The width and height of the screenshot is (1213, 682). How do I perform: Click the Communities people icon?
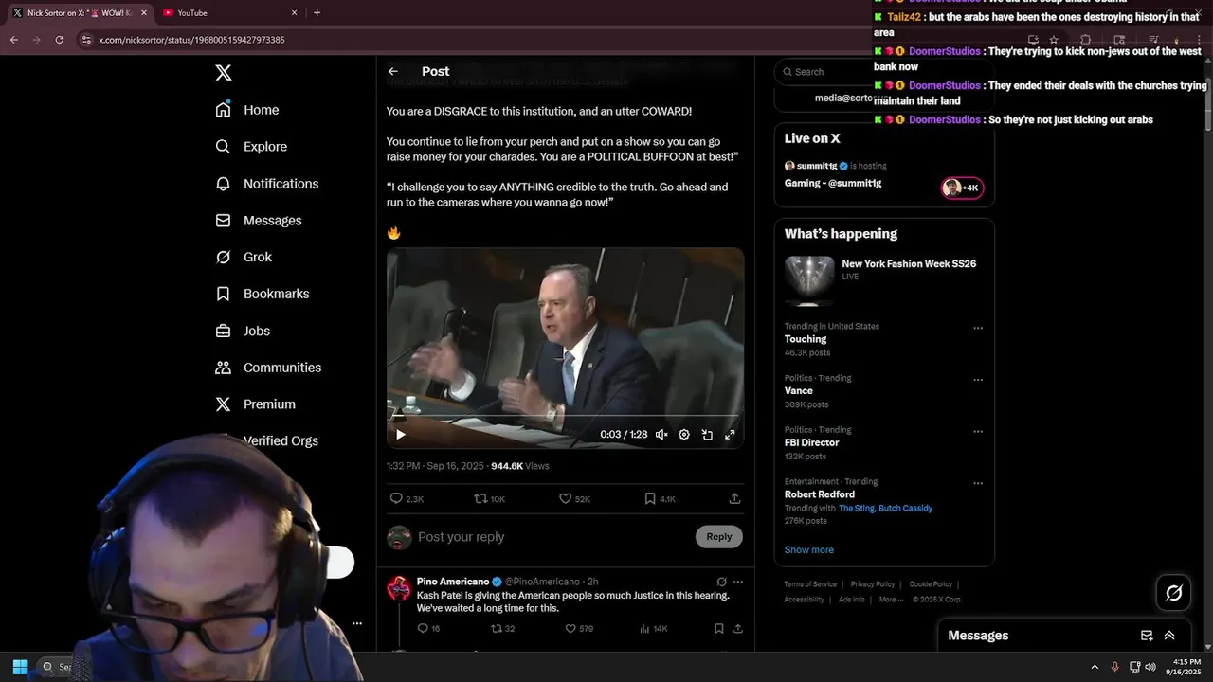pyautogui.click(x=223, y=368)
